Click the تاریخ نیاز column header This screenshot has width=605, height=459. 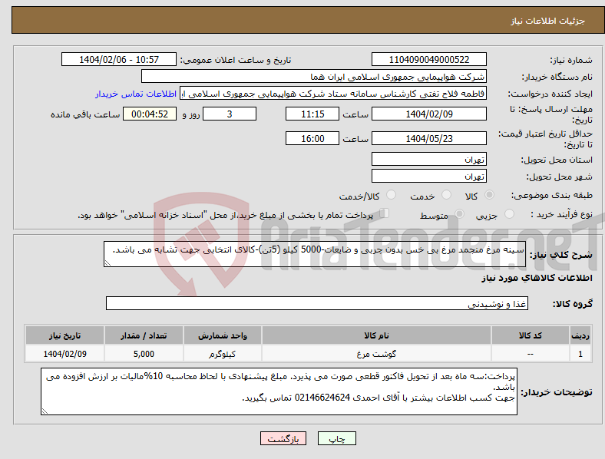(64, 335)
